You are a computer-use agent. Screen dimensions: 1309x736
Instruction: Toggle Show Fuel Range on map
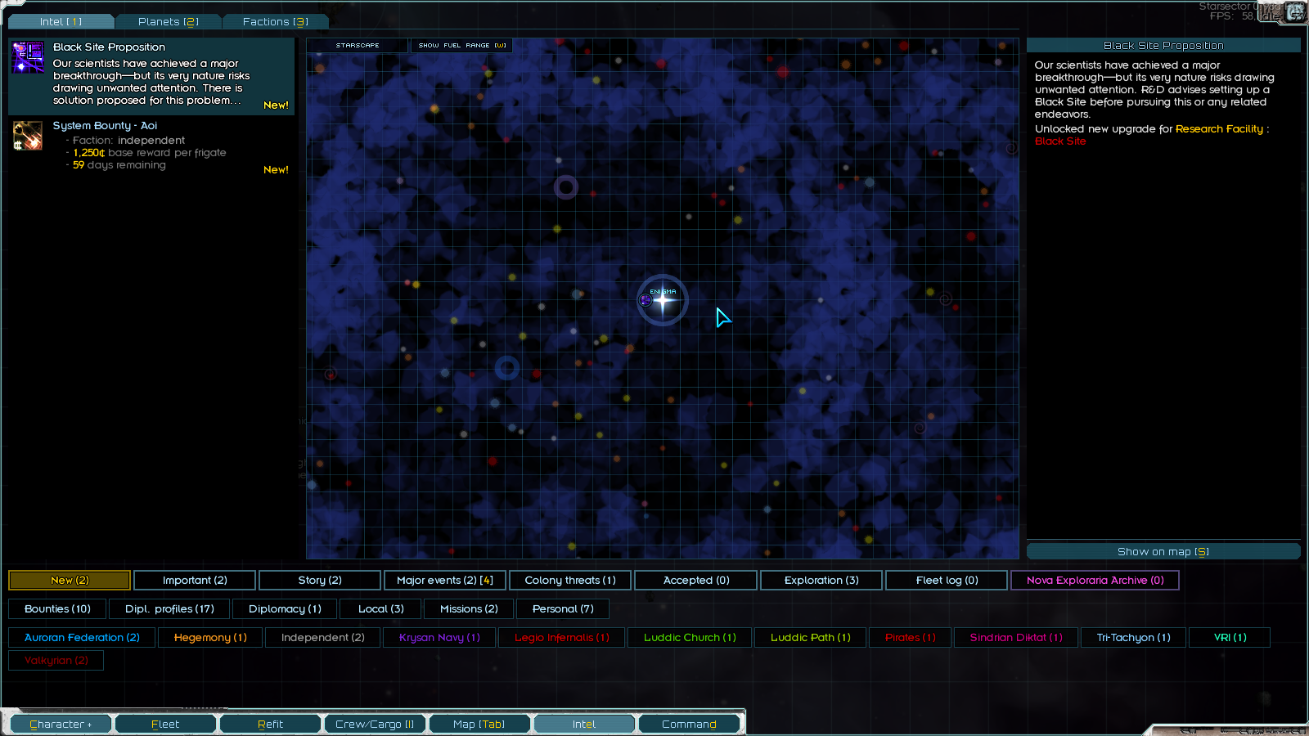[x=462, y=46]
